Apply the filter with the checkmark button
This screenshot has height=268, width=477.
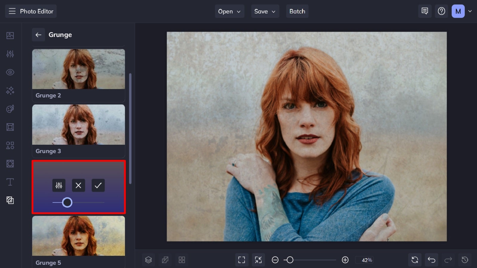click(x=98, y=185)
